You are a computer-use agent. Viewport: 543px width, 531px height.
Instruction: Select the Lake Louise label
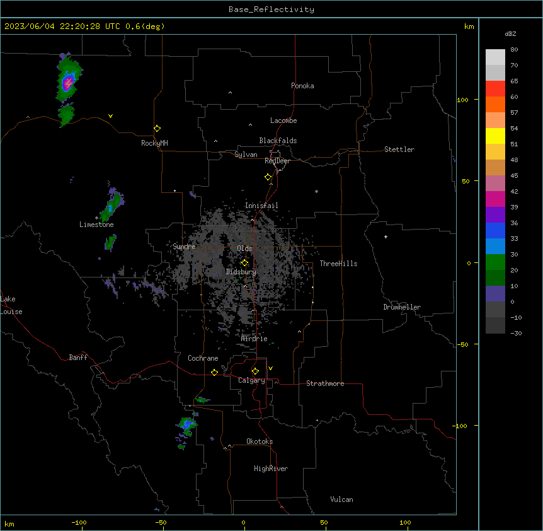click(11, 305)
